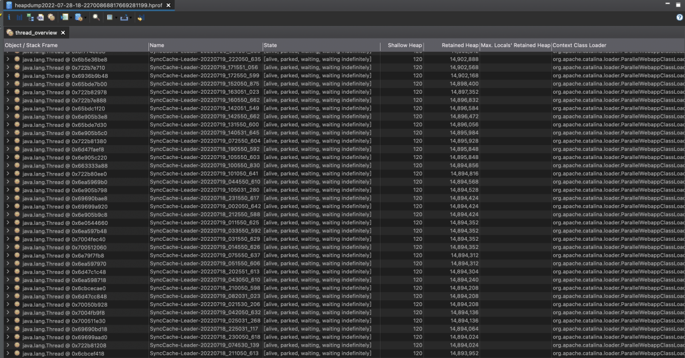Viewport: 685px width, 358px height.
Task: Click thread icon for 0x663333a88 row
Action: click(x=17, y=165)
